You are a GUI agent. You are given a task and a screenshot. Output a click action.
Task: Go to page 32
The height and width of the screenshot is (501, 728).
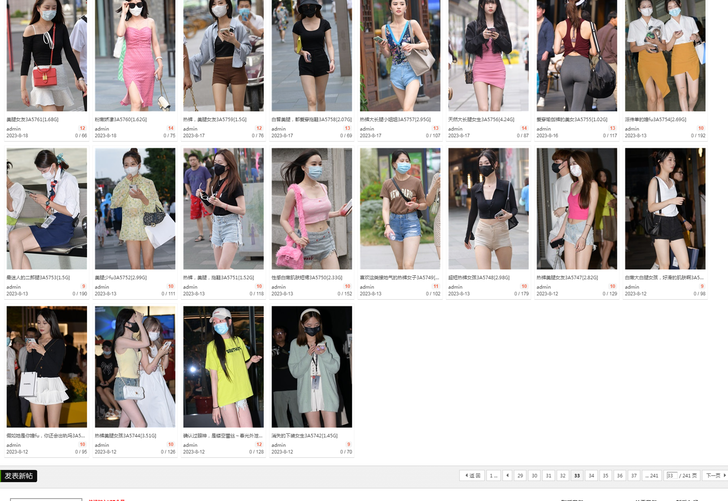(563, 475)
